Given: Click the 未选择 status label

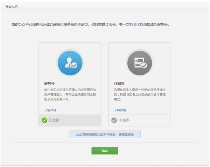Looking at the screenshot, I should pos(124,120).
